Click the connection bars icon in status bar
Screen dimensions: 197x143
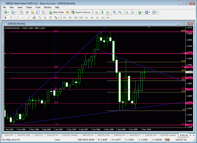pyautogui.click(x=167, y=140)
